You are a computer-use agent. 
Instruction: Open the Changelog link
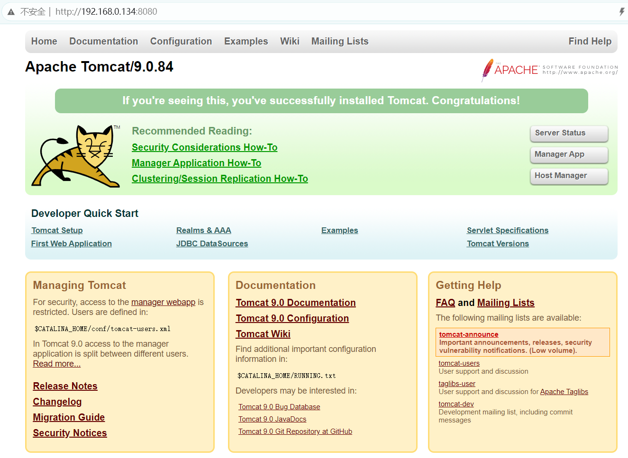(x=57, y=402)
